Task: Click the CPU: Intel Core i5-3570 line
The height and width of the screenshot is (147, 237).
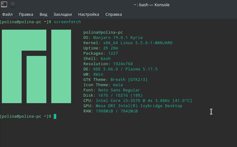Action: (138, 101)
